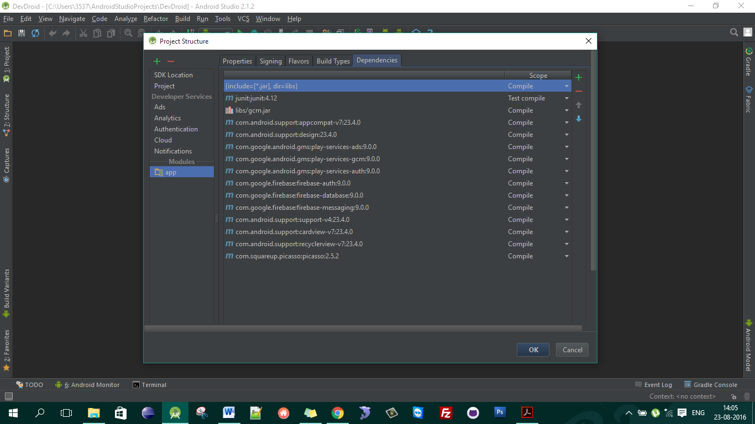Screen dimensions: 755x424
Task: Switch to the Signing tab
Action: coord(270,61)
